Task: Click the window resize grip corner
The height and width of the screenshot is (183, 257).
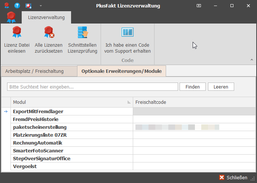Action: point(253,179)
